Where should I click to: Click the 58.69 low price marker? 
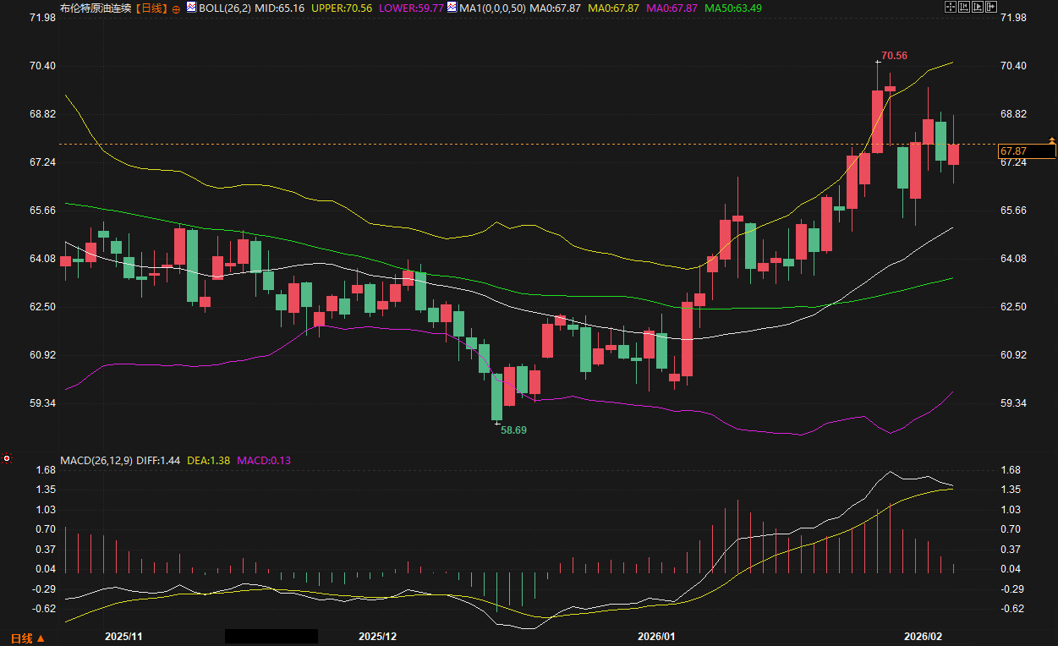(x=513, y=430)
